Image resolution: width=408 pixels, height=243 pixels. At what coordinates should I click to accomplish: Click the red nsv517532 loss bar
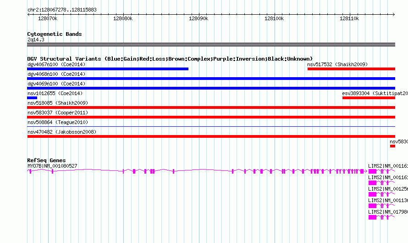click(x=351, y=69)
